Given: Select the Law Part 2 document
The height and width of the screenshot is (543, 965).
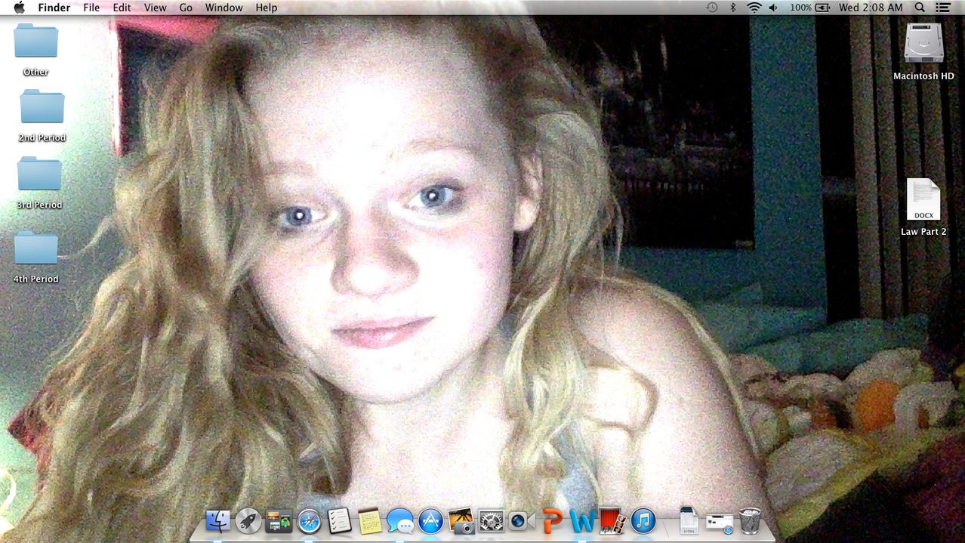Looking at the screenshot, I should (923, 200).
